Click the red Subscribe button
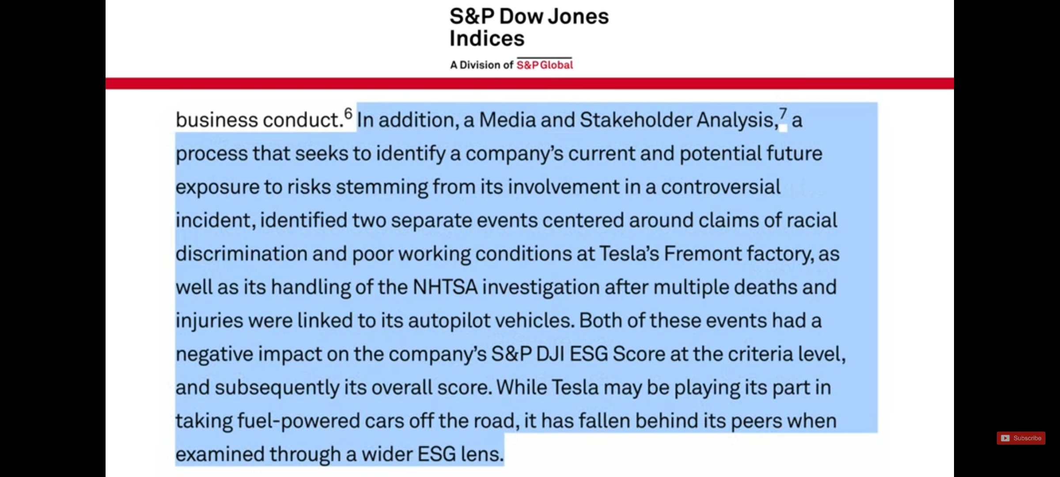The image size is (1060, 477). tap(1021, 438)
